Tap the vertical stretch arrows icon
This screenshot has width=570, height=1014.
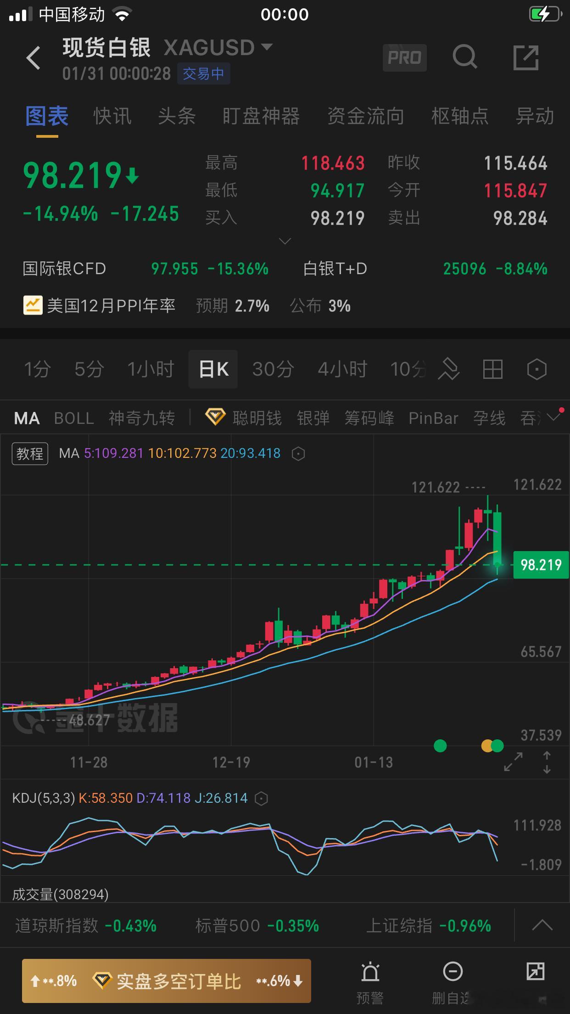click(547, 762)
